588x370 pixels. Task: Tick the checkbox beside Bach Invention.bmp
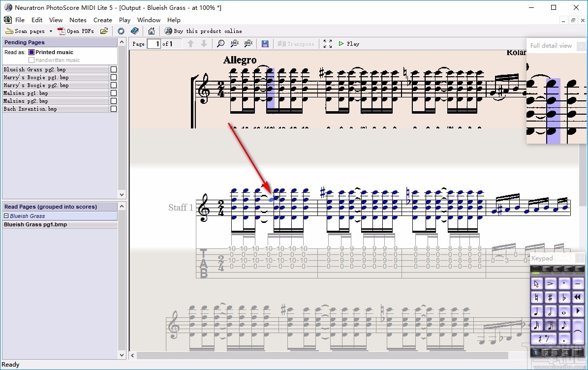(x=114, y=109)
